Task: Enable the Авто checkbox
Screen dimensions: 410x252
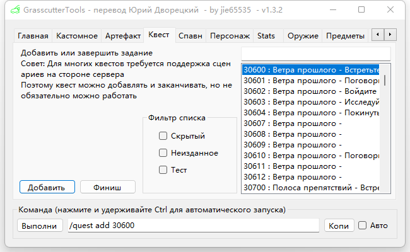Action: click(x=362, y=225)
